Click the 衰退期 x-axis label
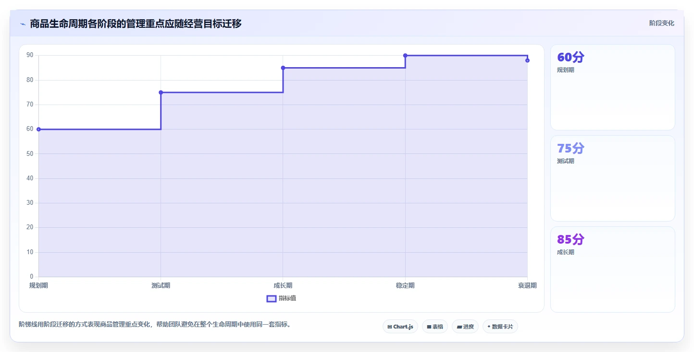Screen dimensions: 694x352 point(527,286)
